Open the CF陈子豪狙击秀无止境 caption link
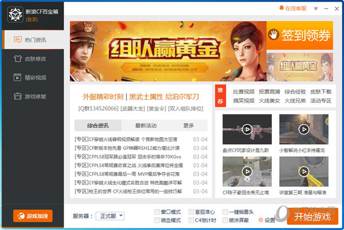Screen dimensions: 344x230 tap(246, 193)
